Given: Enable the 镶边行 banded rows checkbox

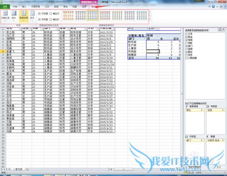Looking at the screenshot, I should coord(51,14).
